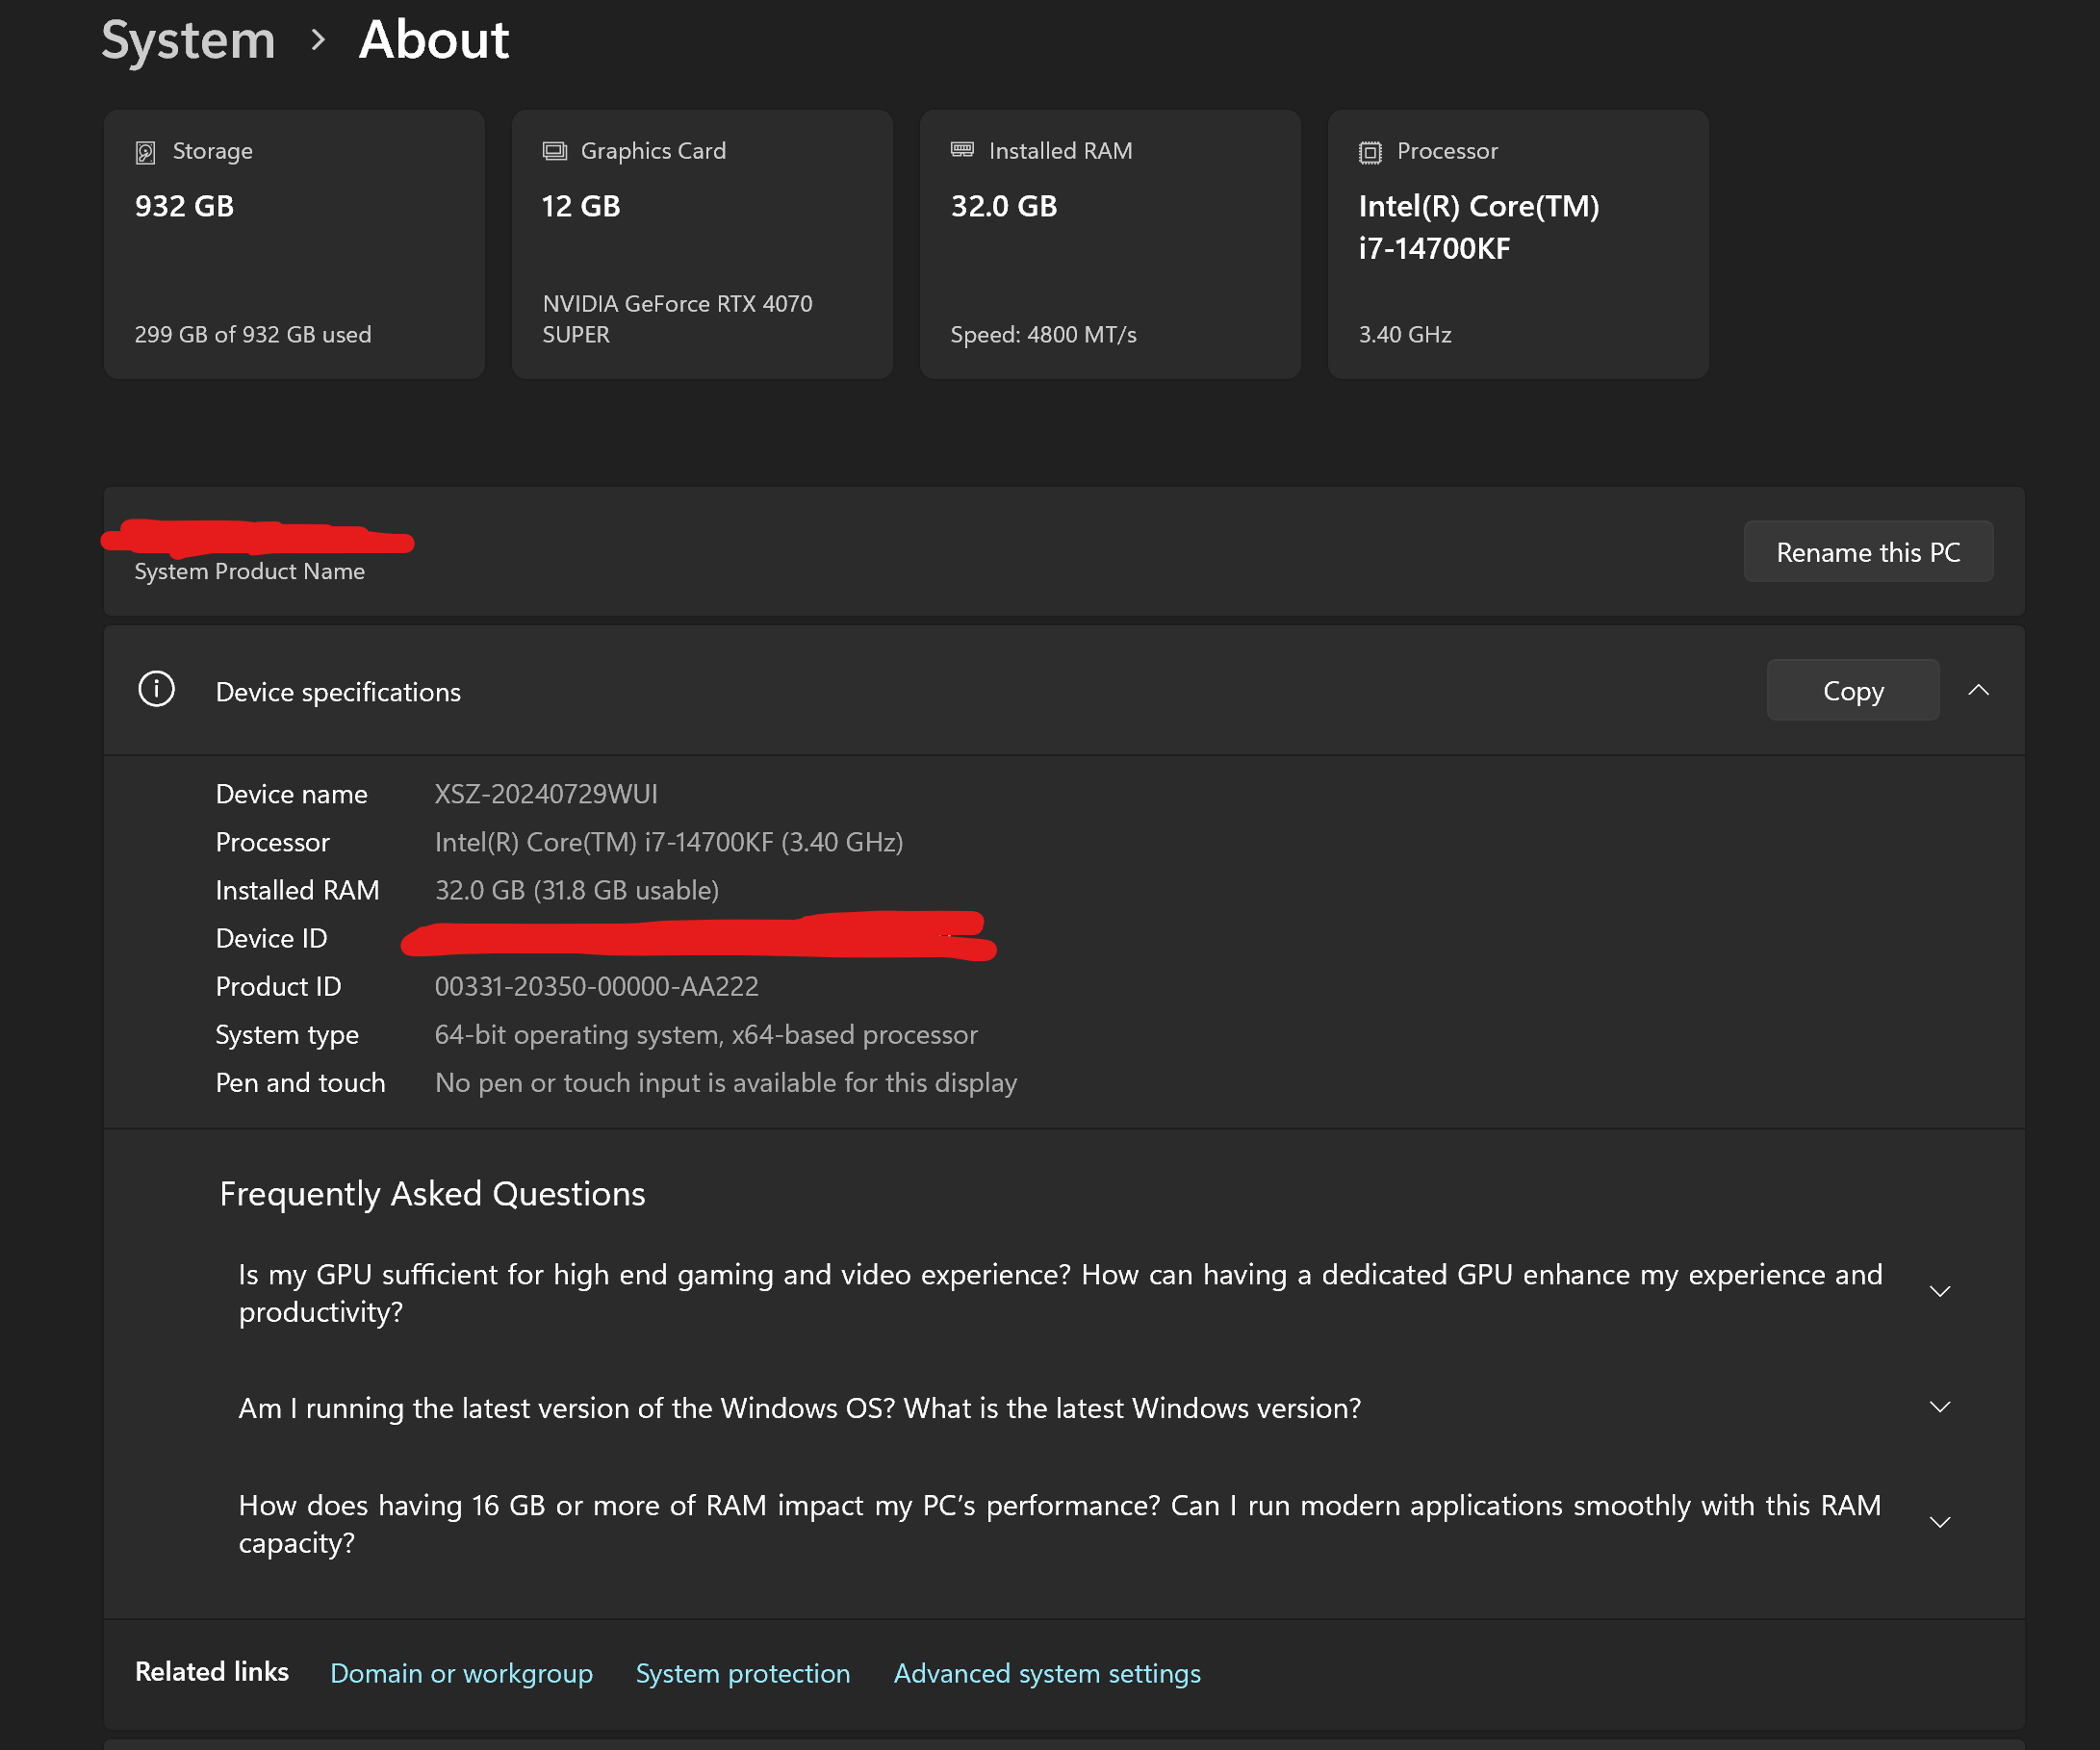Click the Storage drive icon
This screenshot has width=2100, height=1750.
coord(145,152)
